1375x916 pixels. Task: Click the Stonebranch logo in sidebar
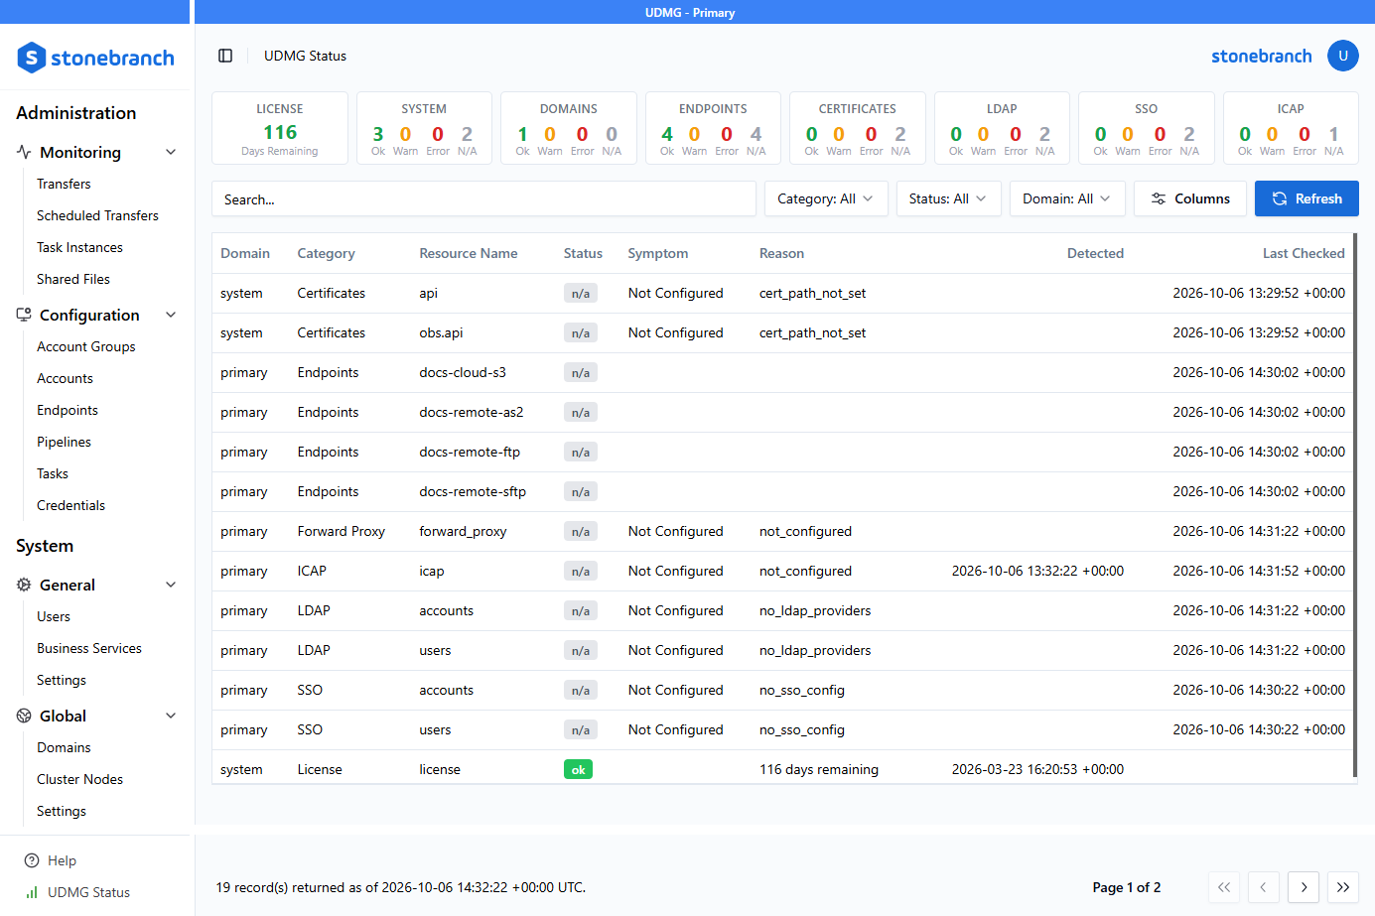click(x=96, y=58)
